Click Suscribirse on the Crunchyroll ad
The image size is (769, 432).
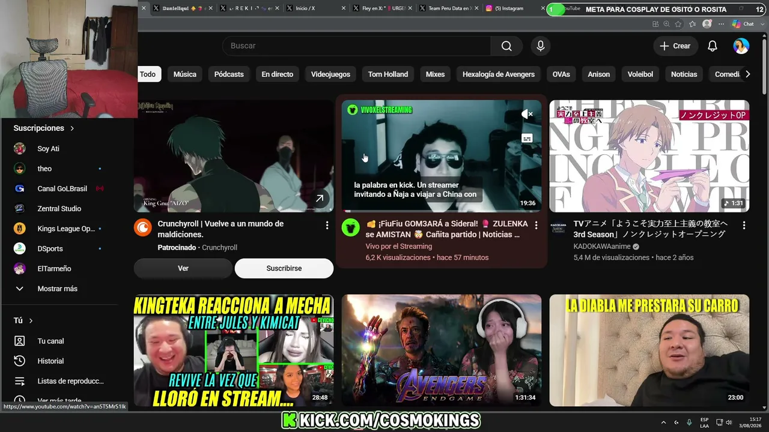tap(284, 268)
